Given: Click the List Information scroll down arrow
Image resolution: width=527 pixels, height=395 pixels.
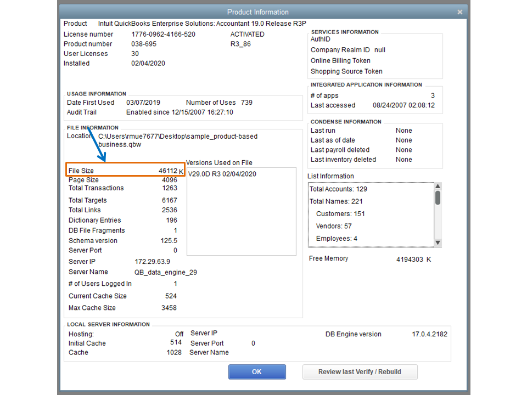Looking at the screenshot, I should [438, 243].
